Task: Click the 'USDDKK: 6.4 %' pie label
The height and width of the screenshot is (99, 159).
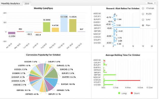Action: [18, 81]
